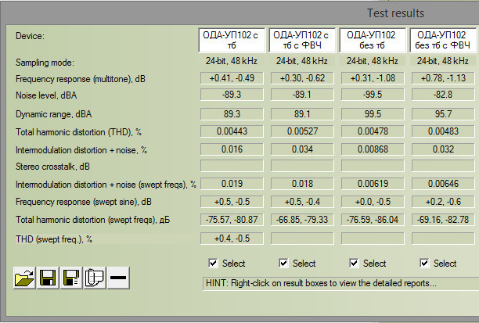479x323 pixels.
Task: Click the noise level box showing -99.5
Action: pos(373,95)
